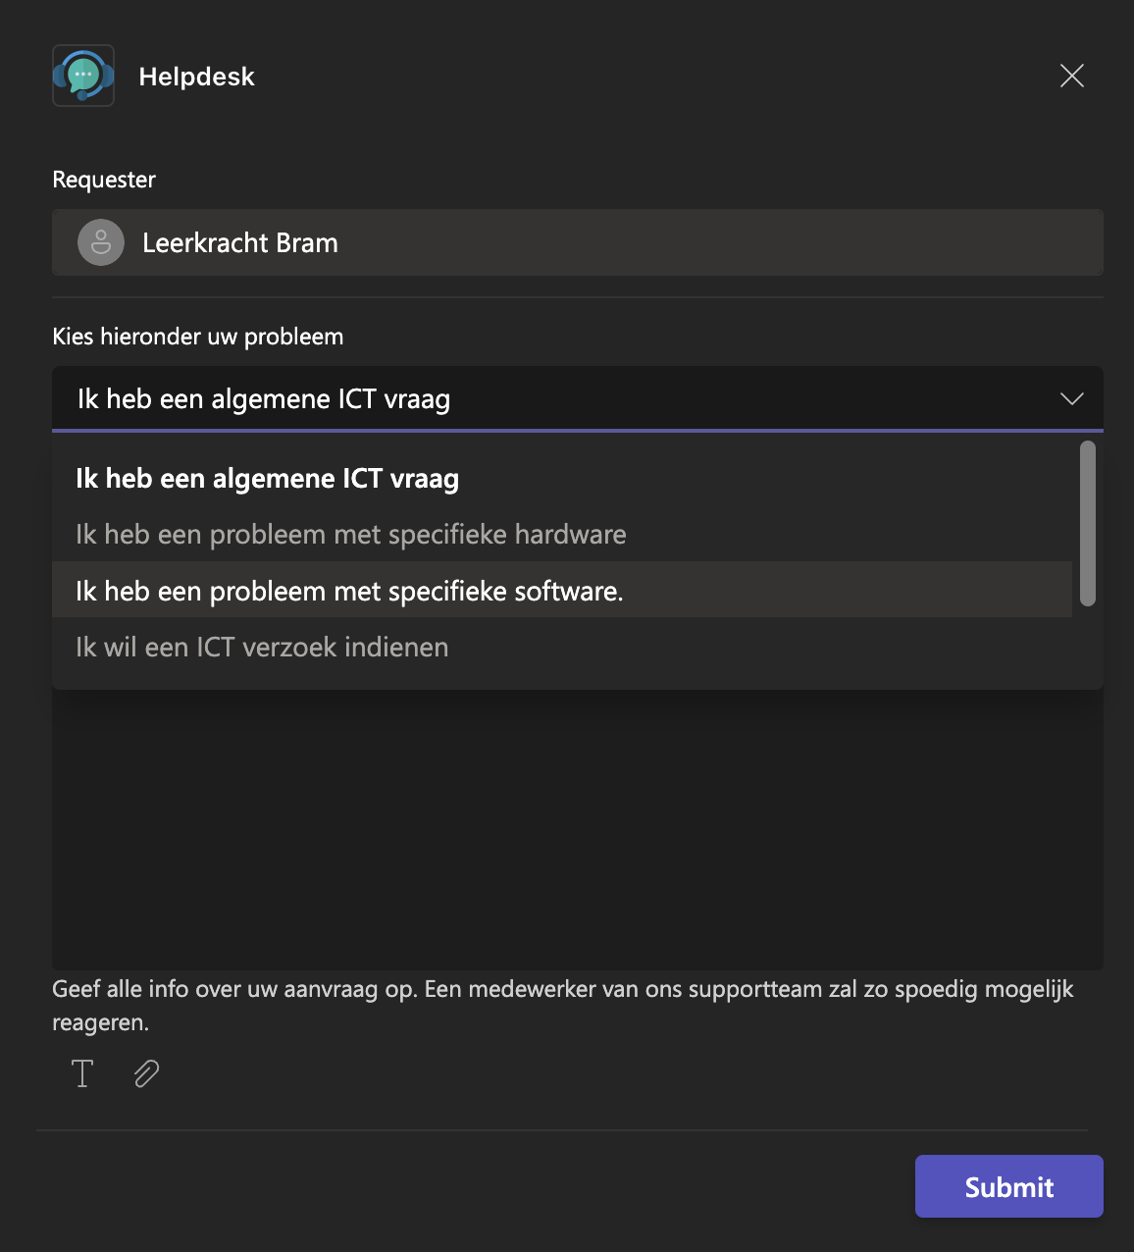Submit the helpdesk request
The image size is (1134, 1252).
1008,1186
